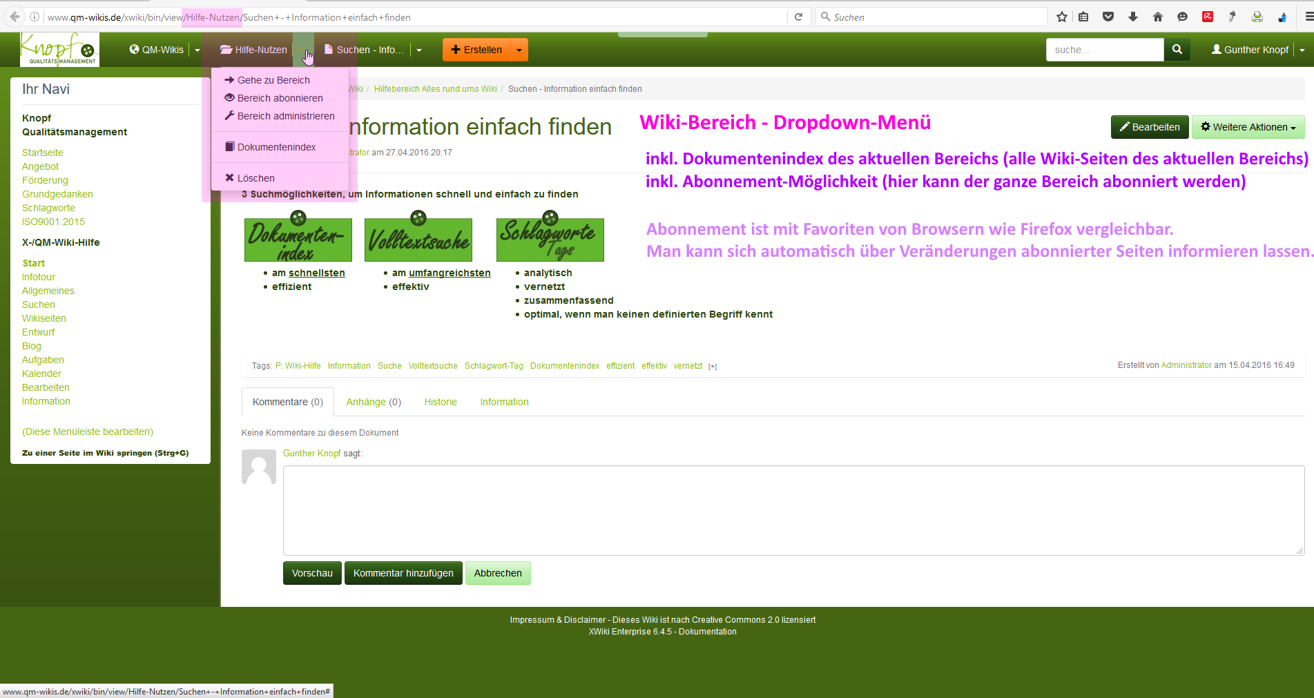Screen dimensions: 1314x698
Task: Open the Erstellen split-button dropdown arrow
Action: pyautogui.click(x=519, y=50)
